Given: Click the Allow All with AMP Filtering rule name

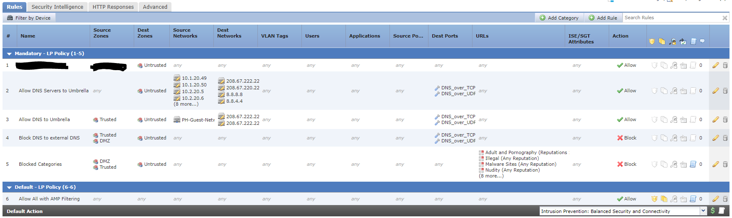Looking at the screenshot, I should click(x=49, y=199).
